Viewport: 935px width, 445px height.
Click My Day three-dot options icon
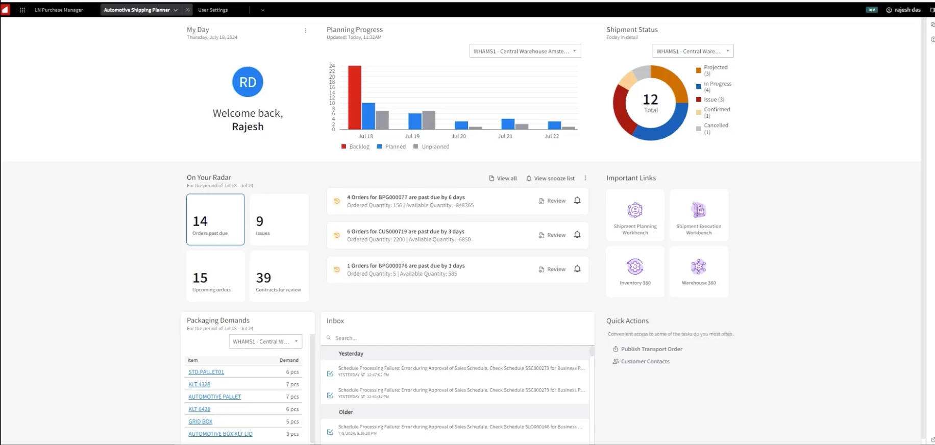tap(306, 31)
